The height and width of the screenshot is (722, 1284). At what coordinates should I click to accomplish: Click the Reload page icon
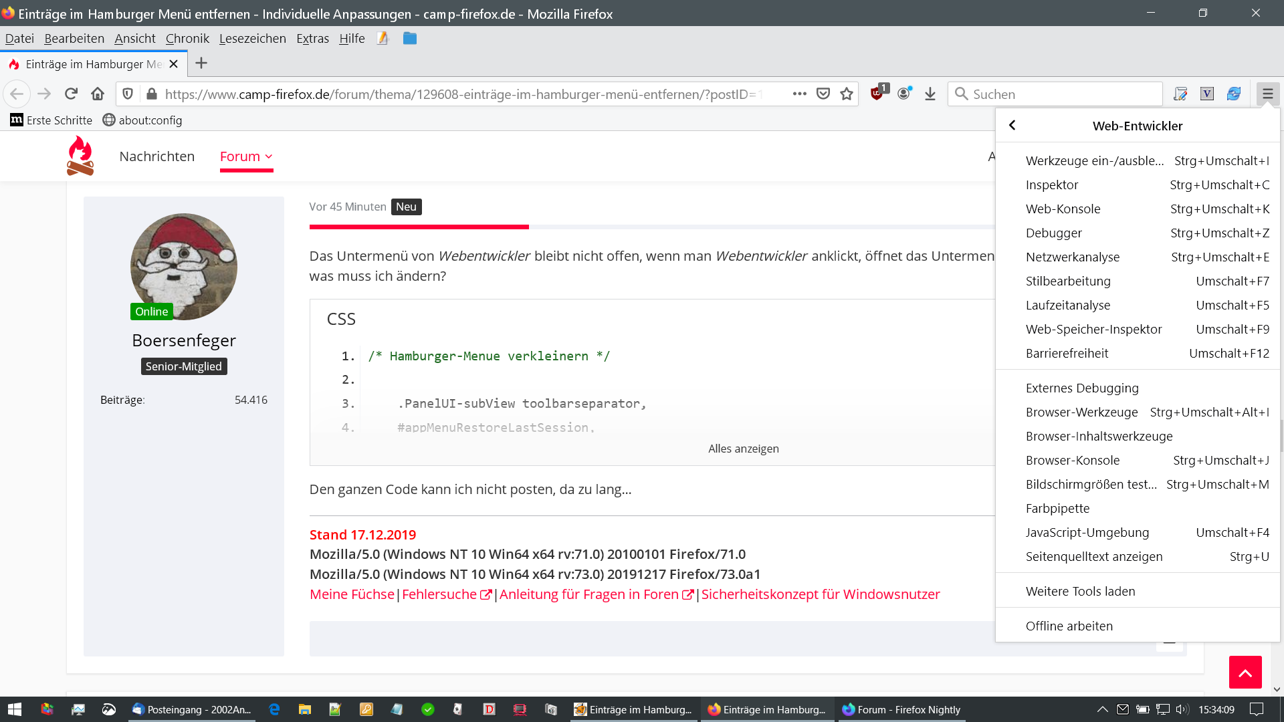click(71, 94)
